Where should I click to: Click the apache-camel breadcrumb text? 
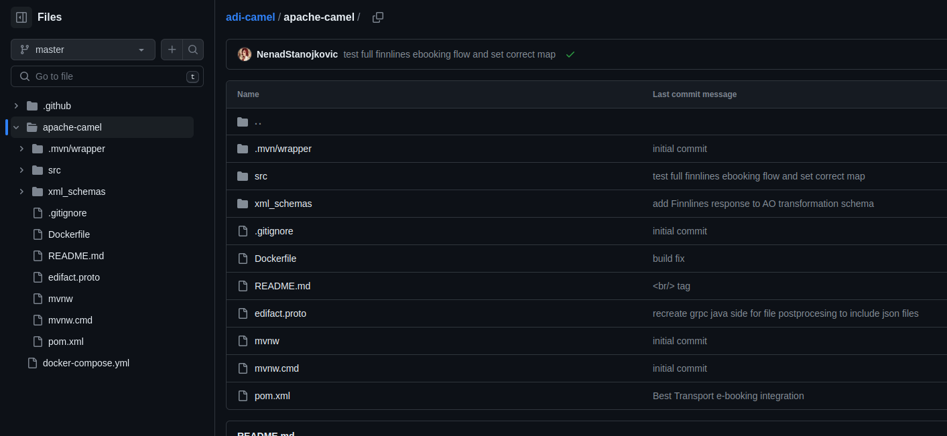pos(319,17)
